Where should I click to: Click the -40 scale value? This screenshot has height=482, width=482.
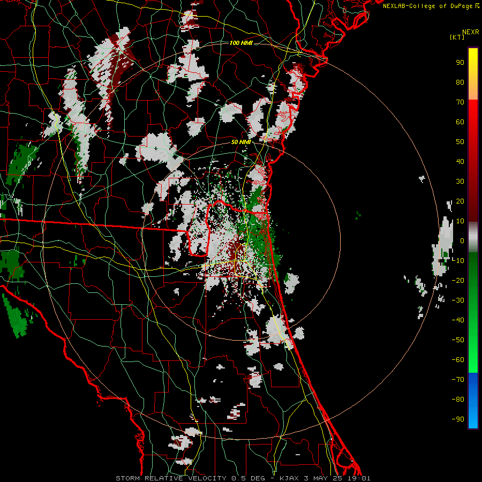pyautogui.click(x=458, y=320)
